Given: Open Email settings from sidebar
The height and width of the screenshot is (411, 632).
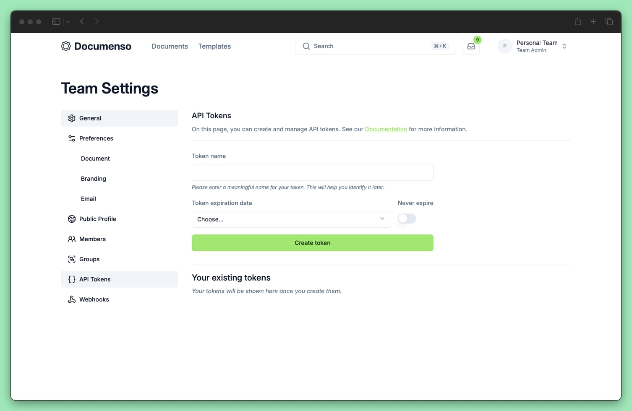Looking at the screenshot, I should click(x=88, y=198).
